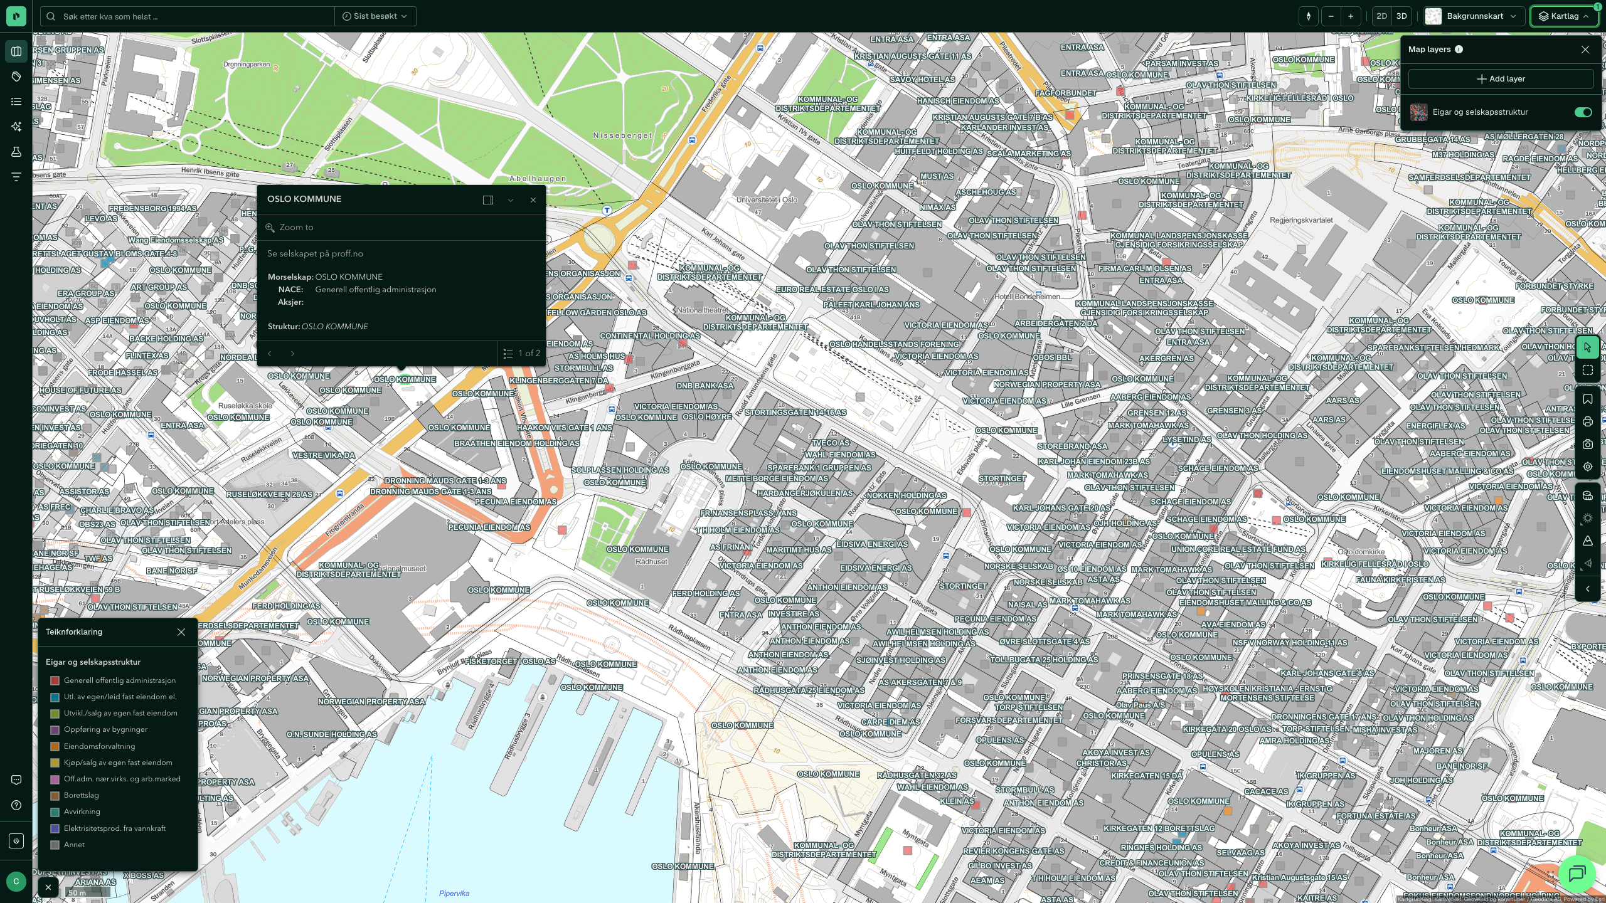
Task: Open the measuring tape tool
Action: [x=1588, y=495]
